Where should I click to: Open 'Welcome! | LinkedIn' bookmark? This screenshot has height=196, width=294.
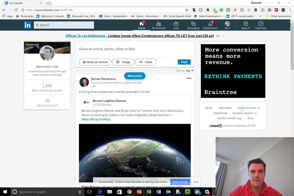point(50,16)
